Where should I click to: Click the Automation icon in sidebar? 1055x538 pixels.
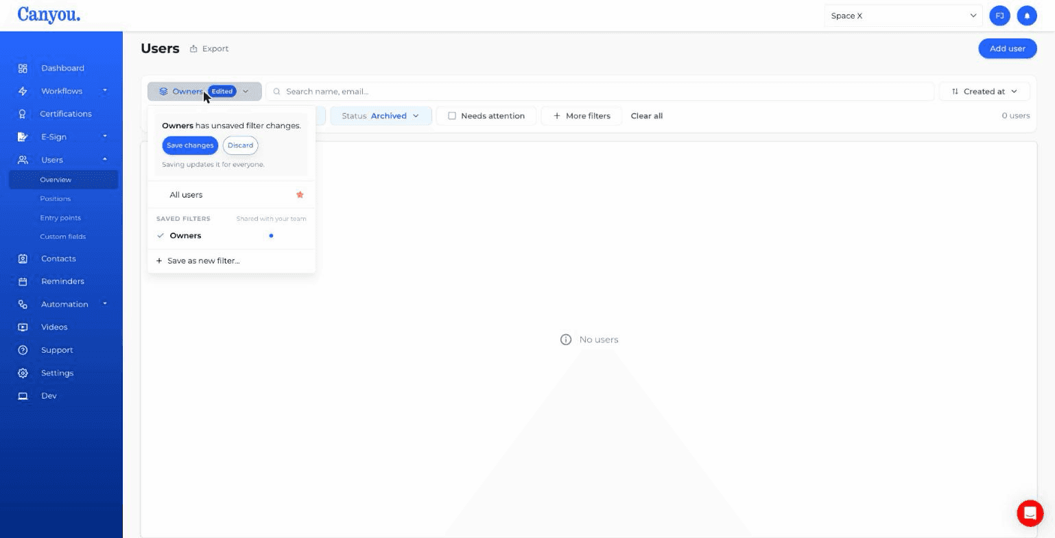[x=23, y=304]
